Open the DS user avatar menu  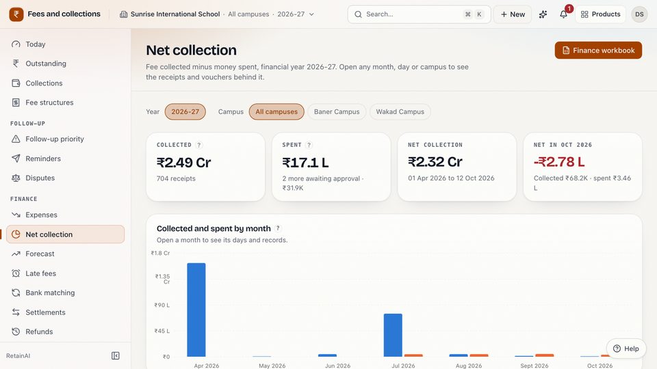tap(639, 14)
